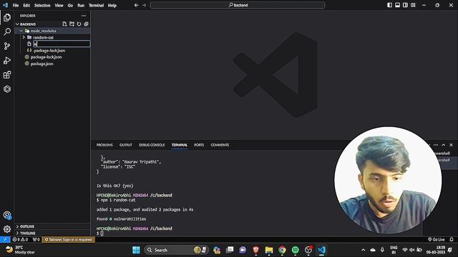Viewport: 458px width, 257px height.
Task: Open Explorer views and more actions menu
Action: pos(84,16)
